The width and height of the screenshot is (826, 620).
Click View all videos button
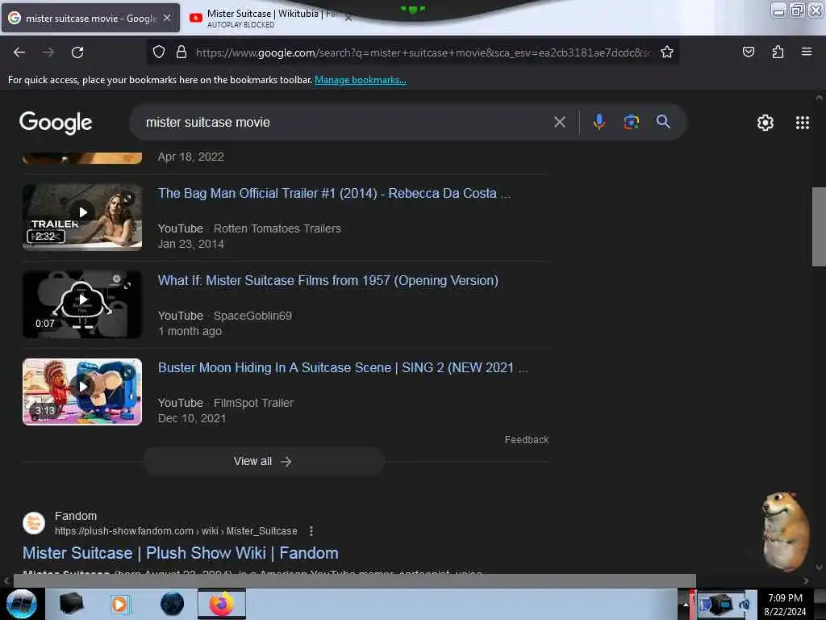[264, 461]
